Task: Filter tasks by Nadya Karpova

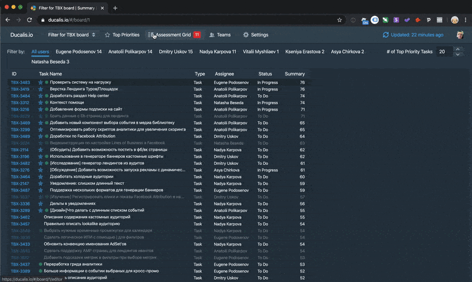Action: click(x=218, y=52)
